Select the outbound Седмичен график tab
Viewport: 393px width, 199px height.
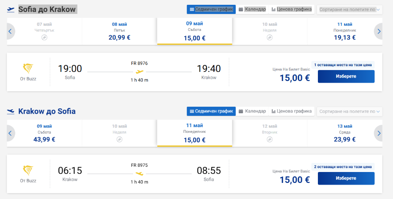click(211, 10)
